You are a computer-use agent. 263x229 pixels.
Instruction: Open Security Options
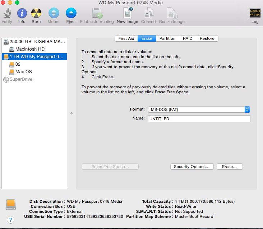pyautogui.click(x=192, y=167)
